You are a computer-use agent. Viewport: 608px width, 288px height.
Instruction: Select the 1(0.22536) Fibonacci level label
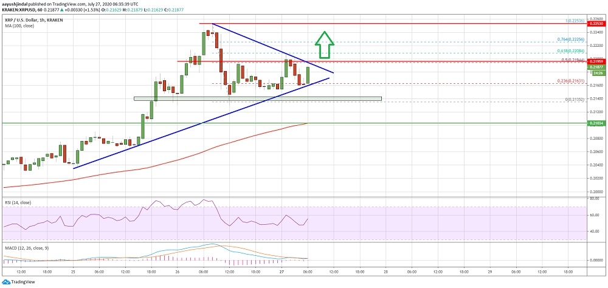(576, 21)
